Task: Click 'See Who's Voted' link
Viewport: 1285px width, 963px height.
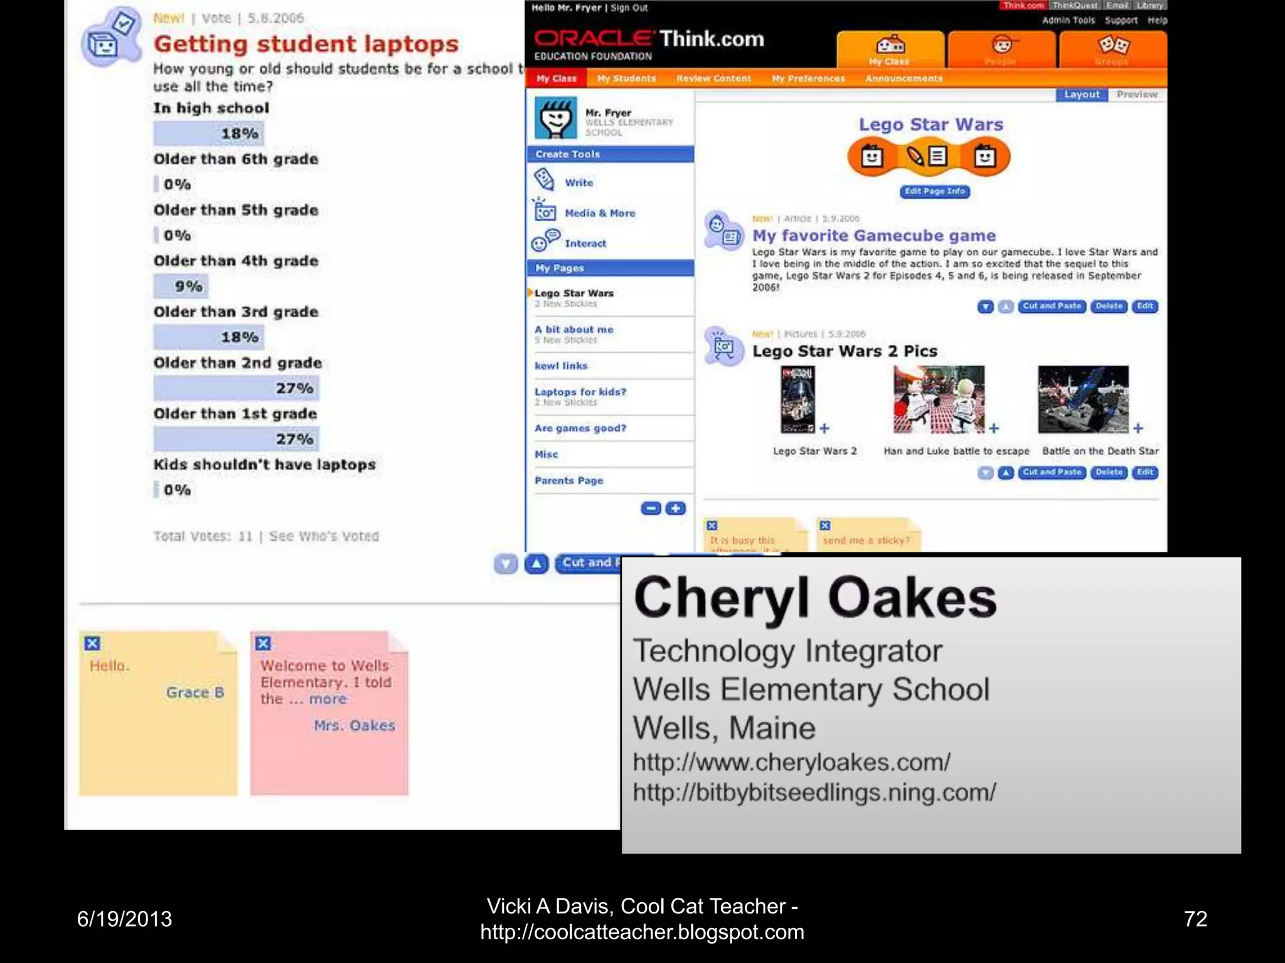Action: [324, 537]
